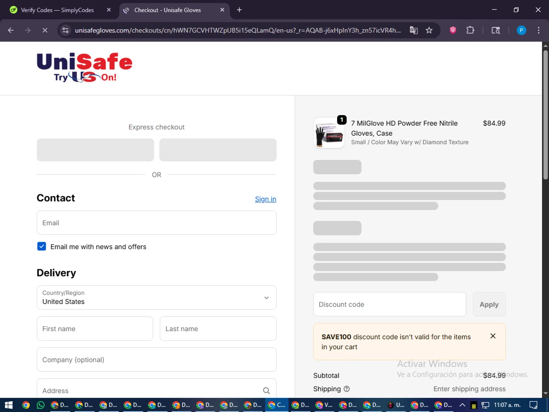Open the 'U...' taskbar window

pos(396,405)
